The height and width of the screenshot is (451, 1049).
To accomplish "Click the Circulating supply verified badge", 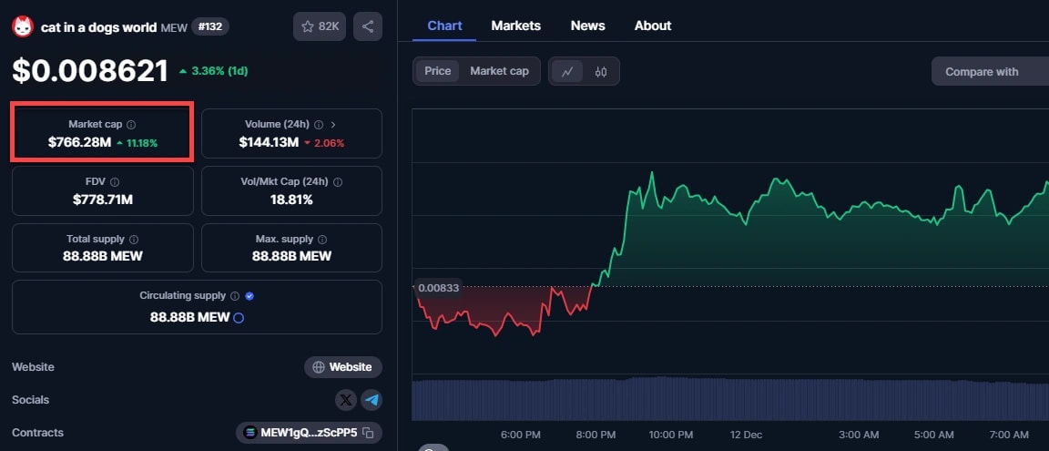I will pos(250,296).
